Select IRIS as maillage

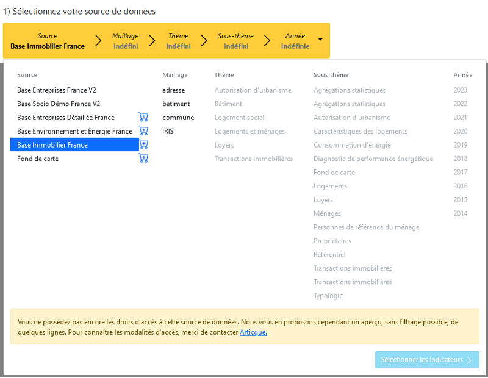168,131
